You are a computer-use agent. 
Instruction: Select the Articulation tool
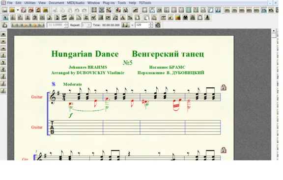click(86, 18)
